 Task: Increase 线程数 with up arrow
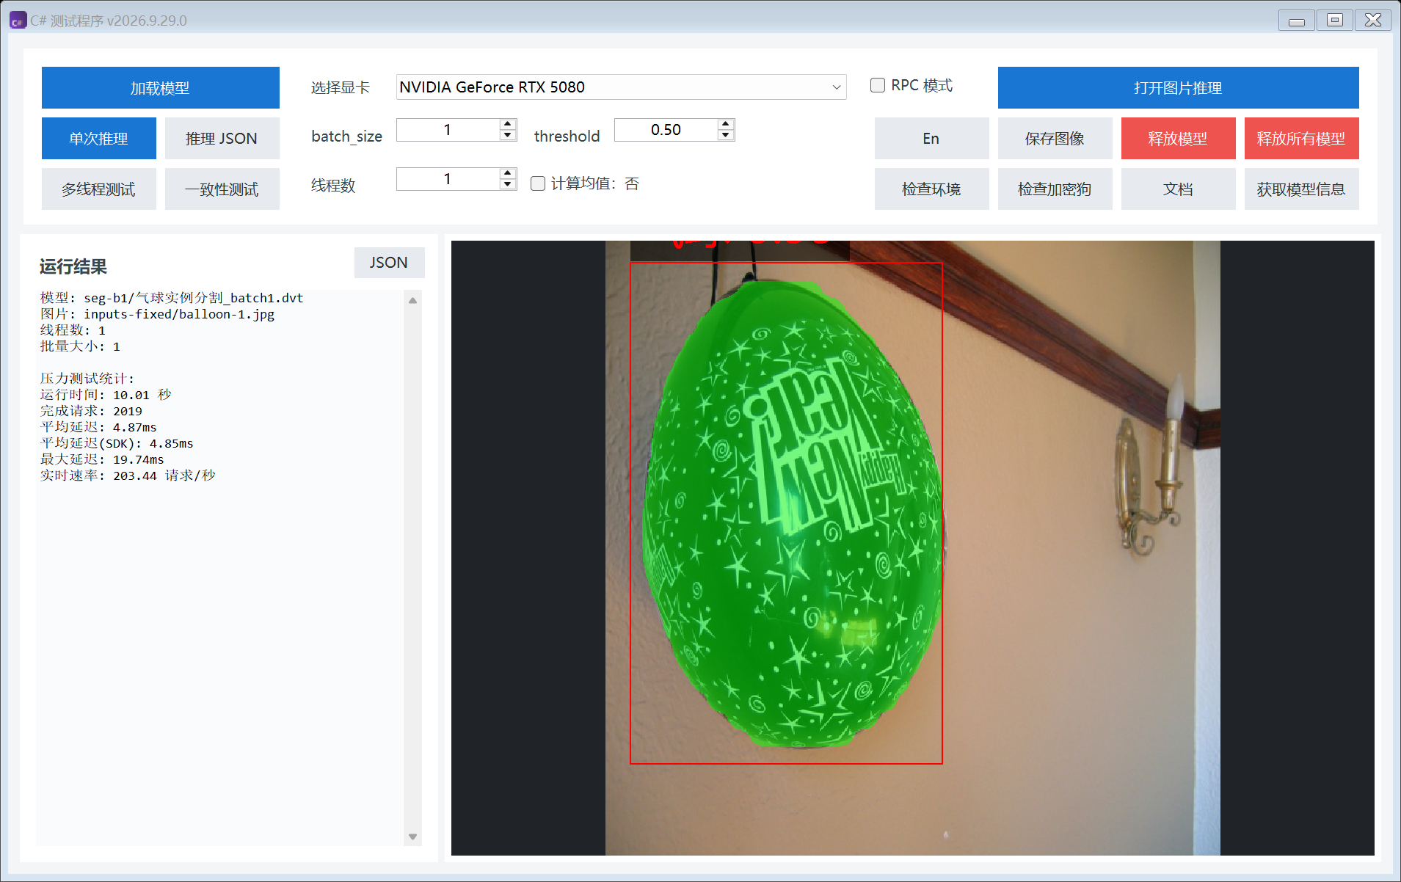pyautogui.click(x=508, y=173)
